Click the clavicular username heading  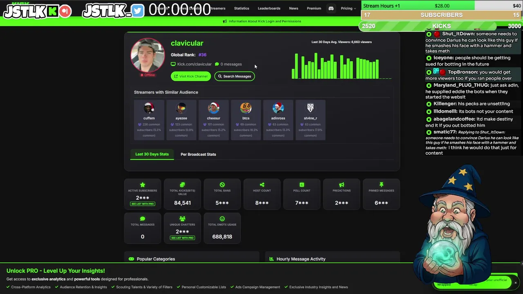(187, 43)
